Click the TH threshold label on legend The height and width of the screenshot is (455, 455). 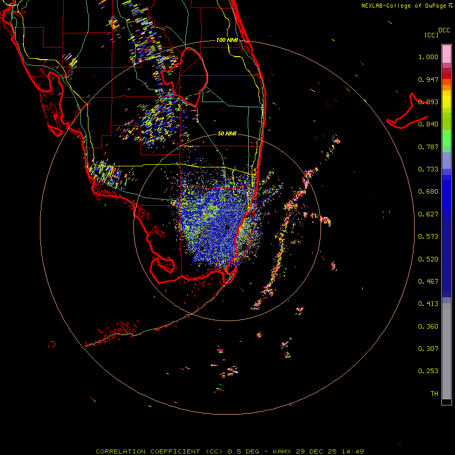click(434, 394)
